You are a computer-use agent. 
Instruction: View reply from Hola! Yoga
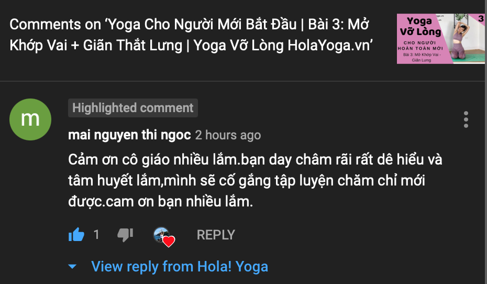pos(180,266)
